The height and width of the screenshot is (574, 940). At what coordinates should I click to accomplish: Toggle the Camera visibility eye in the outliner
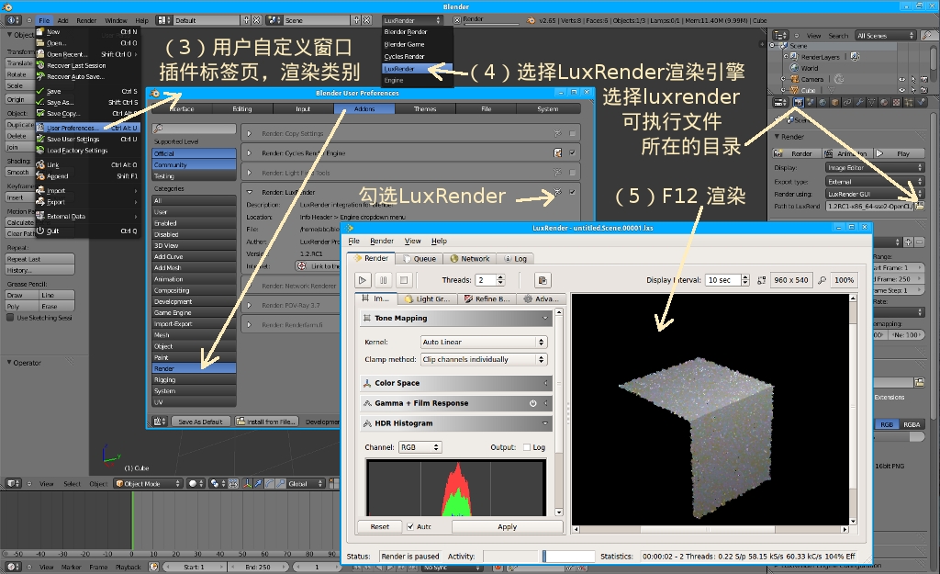901,79
